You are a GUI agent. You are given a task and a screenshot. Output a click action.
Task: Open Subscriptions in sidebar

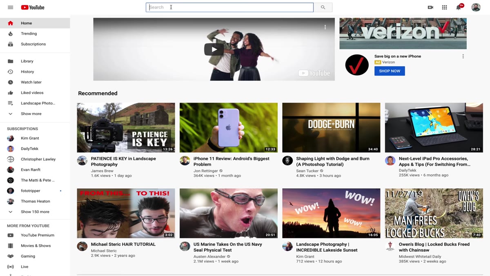(35, 44)
